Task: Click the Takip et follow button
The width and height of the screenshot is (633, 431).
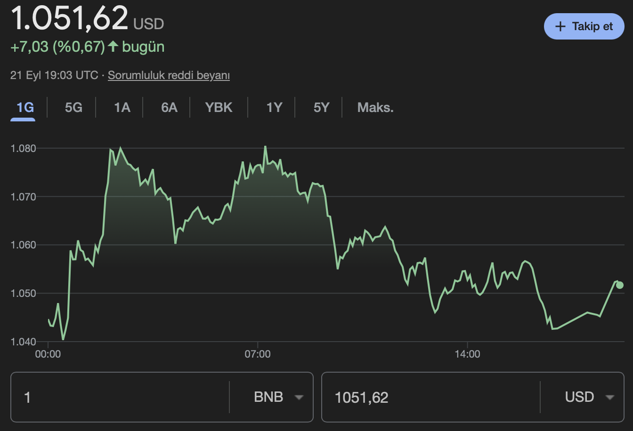Action: [x=584, y=26]
